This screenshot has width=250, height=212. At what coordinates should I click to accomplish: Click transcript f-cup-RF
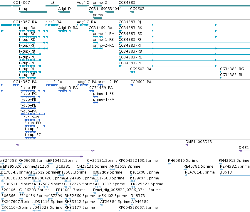(27, 46)
